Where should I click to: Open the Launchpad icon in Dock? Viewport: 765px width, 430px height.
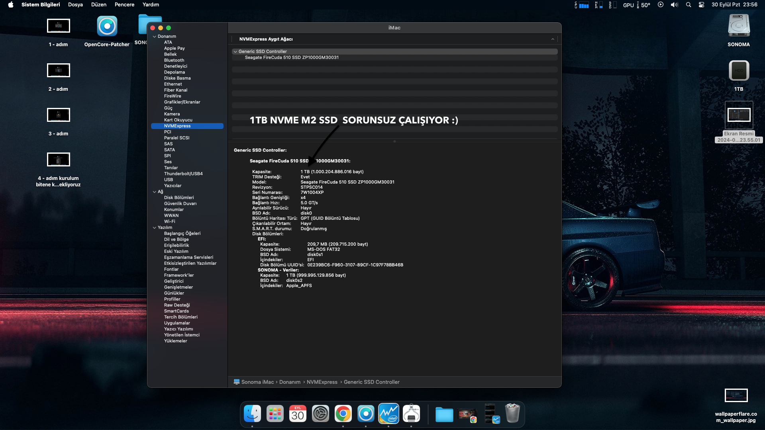[275, 414]
